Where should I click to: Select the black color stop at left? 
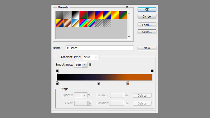click(57, 83)
